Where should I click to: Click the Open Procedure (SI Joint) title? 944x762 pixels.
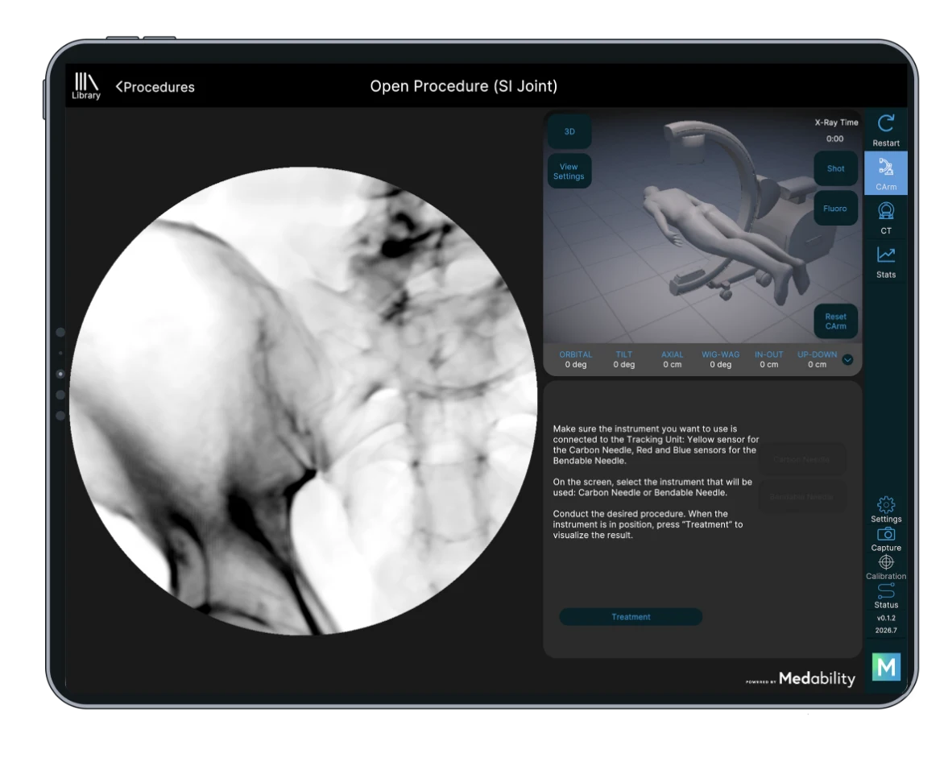click(464, 86)
